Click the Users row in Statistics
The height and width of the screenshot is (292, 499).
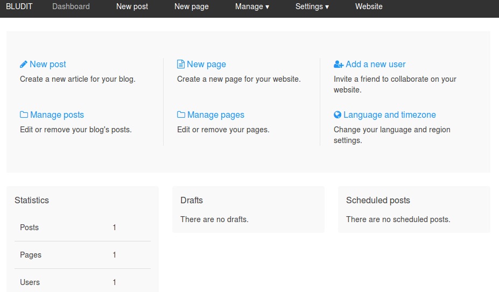coord(82,282)
